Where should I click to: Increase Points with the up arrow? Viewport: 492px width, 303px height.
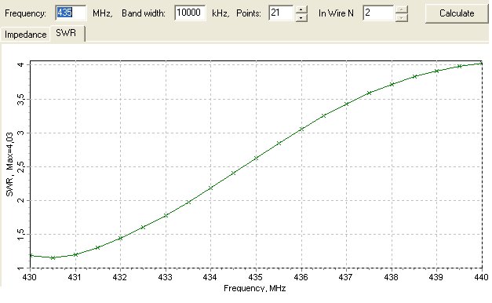301,9
